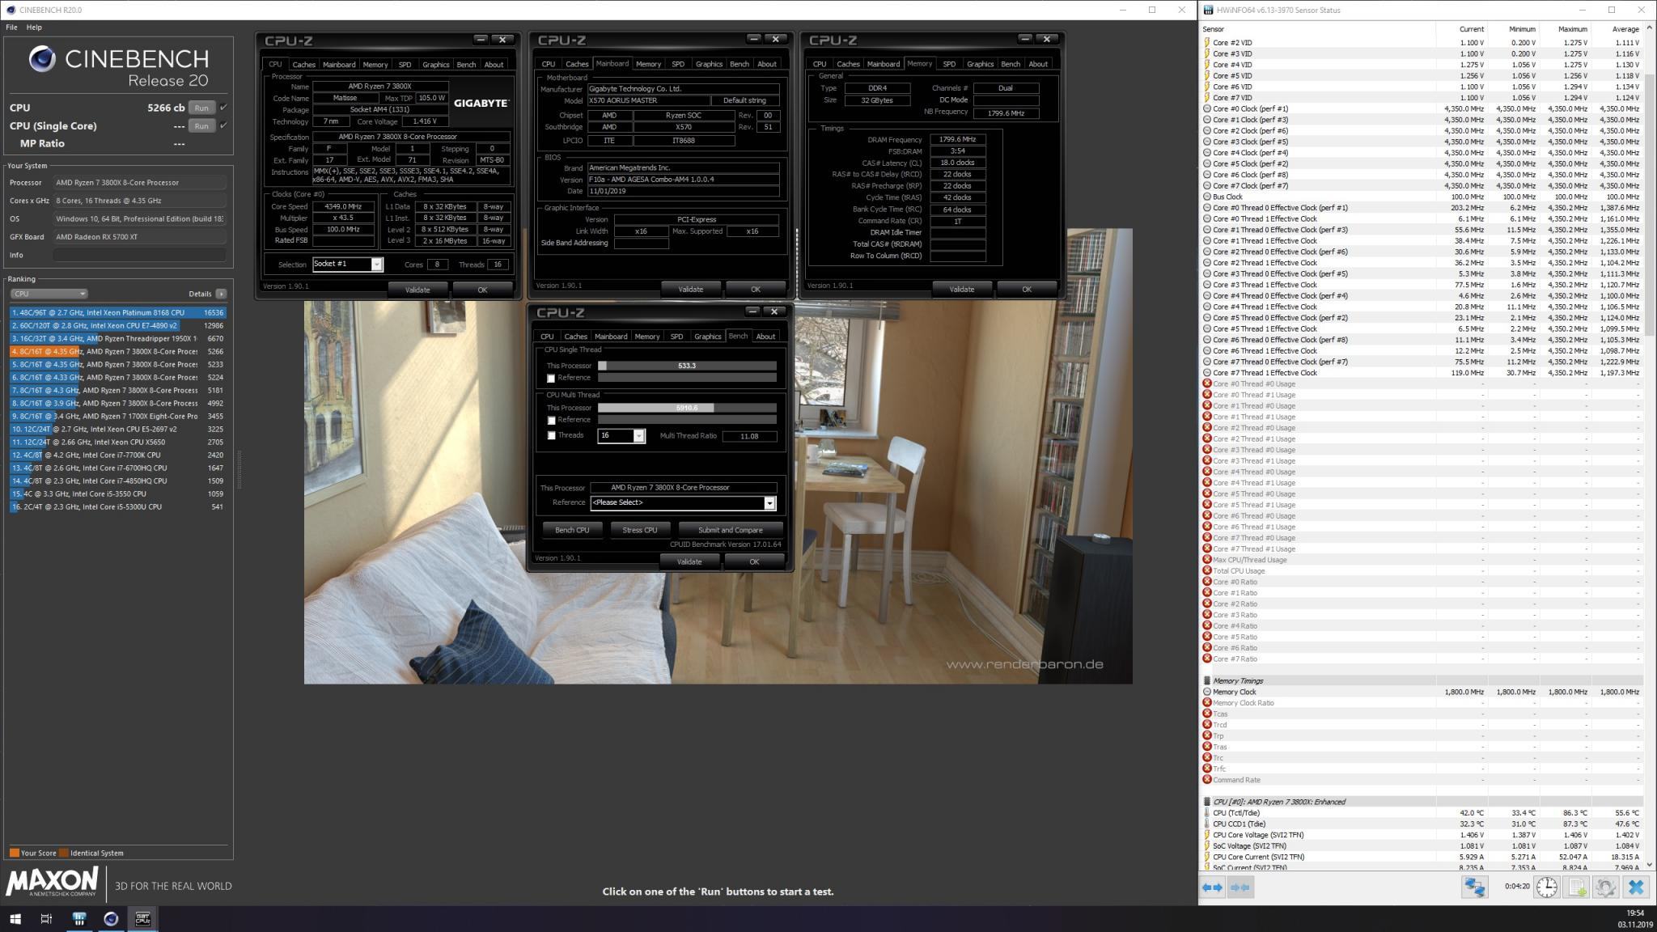
Task: Open Cinebench File menu
Action: pos(11,28)
